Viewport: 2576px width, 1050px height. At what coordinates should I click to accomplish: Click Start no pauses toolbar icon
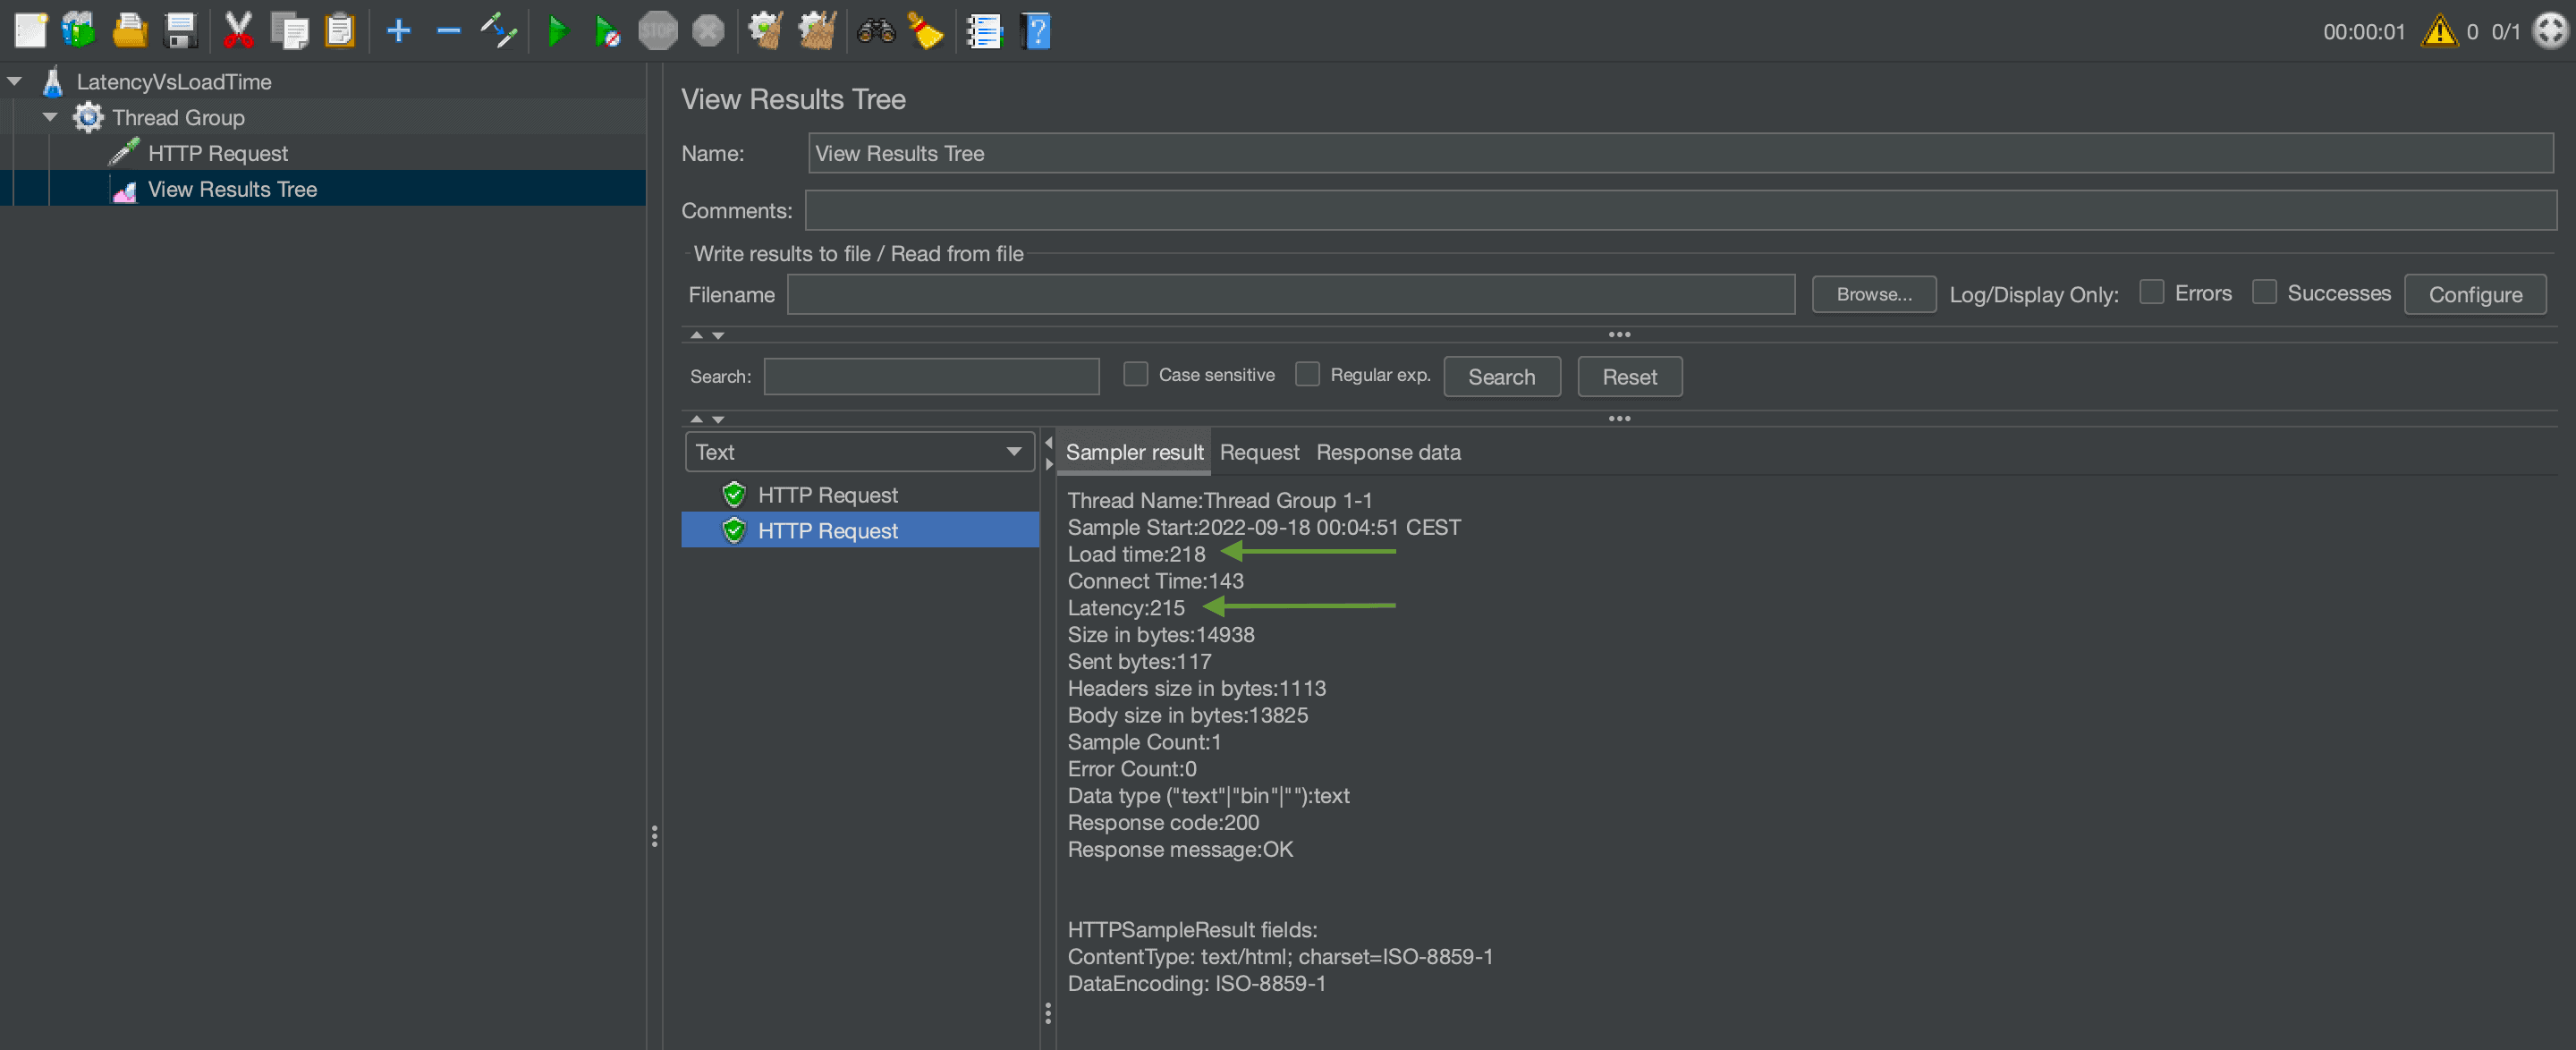click(x=606, y=31)
